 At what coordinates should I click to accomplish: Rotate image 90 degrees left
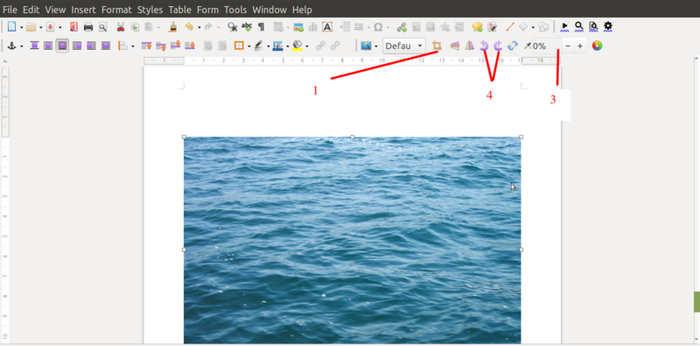(x=484, y=46)
